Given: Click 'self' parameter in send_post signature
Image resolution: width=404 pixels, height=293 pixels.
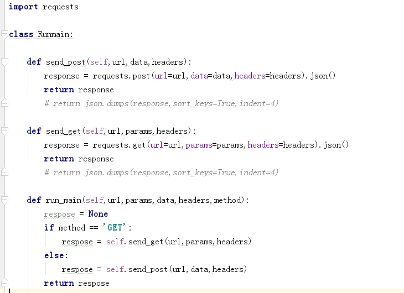Looking at the screenshot, I should click(99, 62).
